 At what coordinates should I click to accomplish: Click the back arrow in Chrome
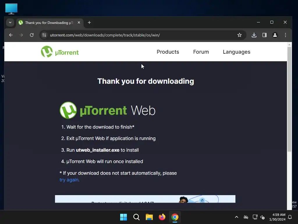pyautogui.click(x=11, y=35)
